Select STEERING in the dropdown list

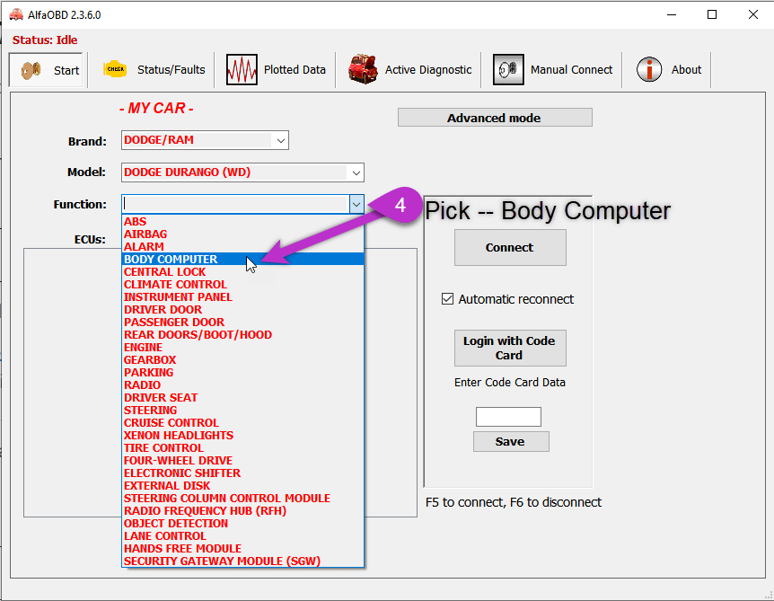click(242, 411)
